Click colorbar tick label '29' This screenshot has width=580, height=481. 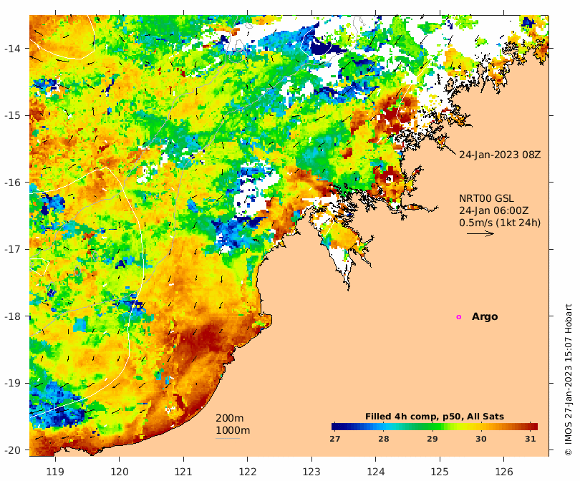tap(432, 439)
